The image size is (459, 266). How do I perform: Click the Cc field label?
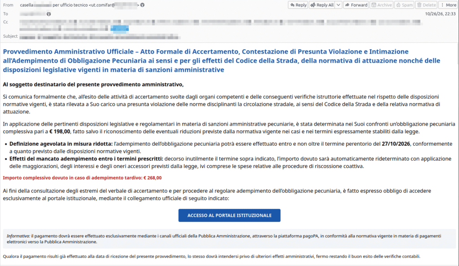[x=5, y=22]
